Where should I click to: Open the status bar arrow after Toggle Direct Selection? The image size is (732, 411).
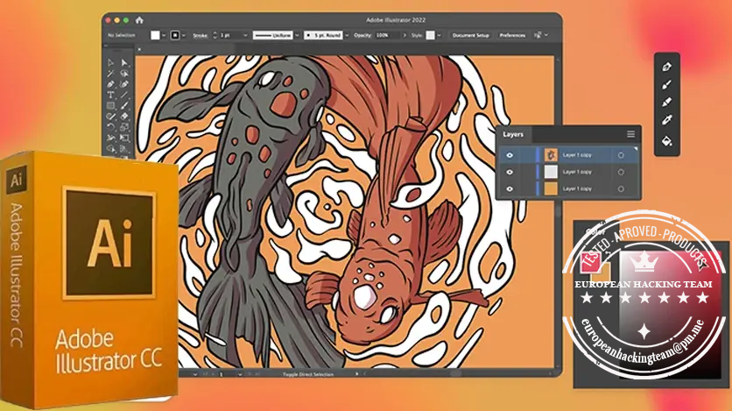pos(357,374)
